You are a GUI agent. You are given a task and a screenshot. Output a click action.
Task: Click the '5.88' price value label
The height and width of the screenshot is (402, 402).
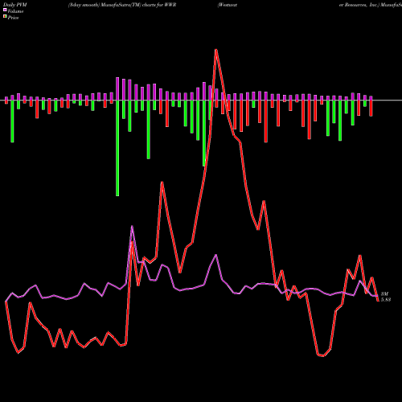tap(386, 300)
